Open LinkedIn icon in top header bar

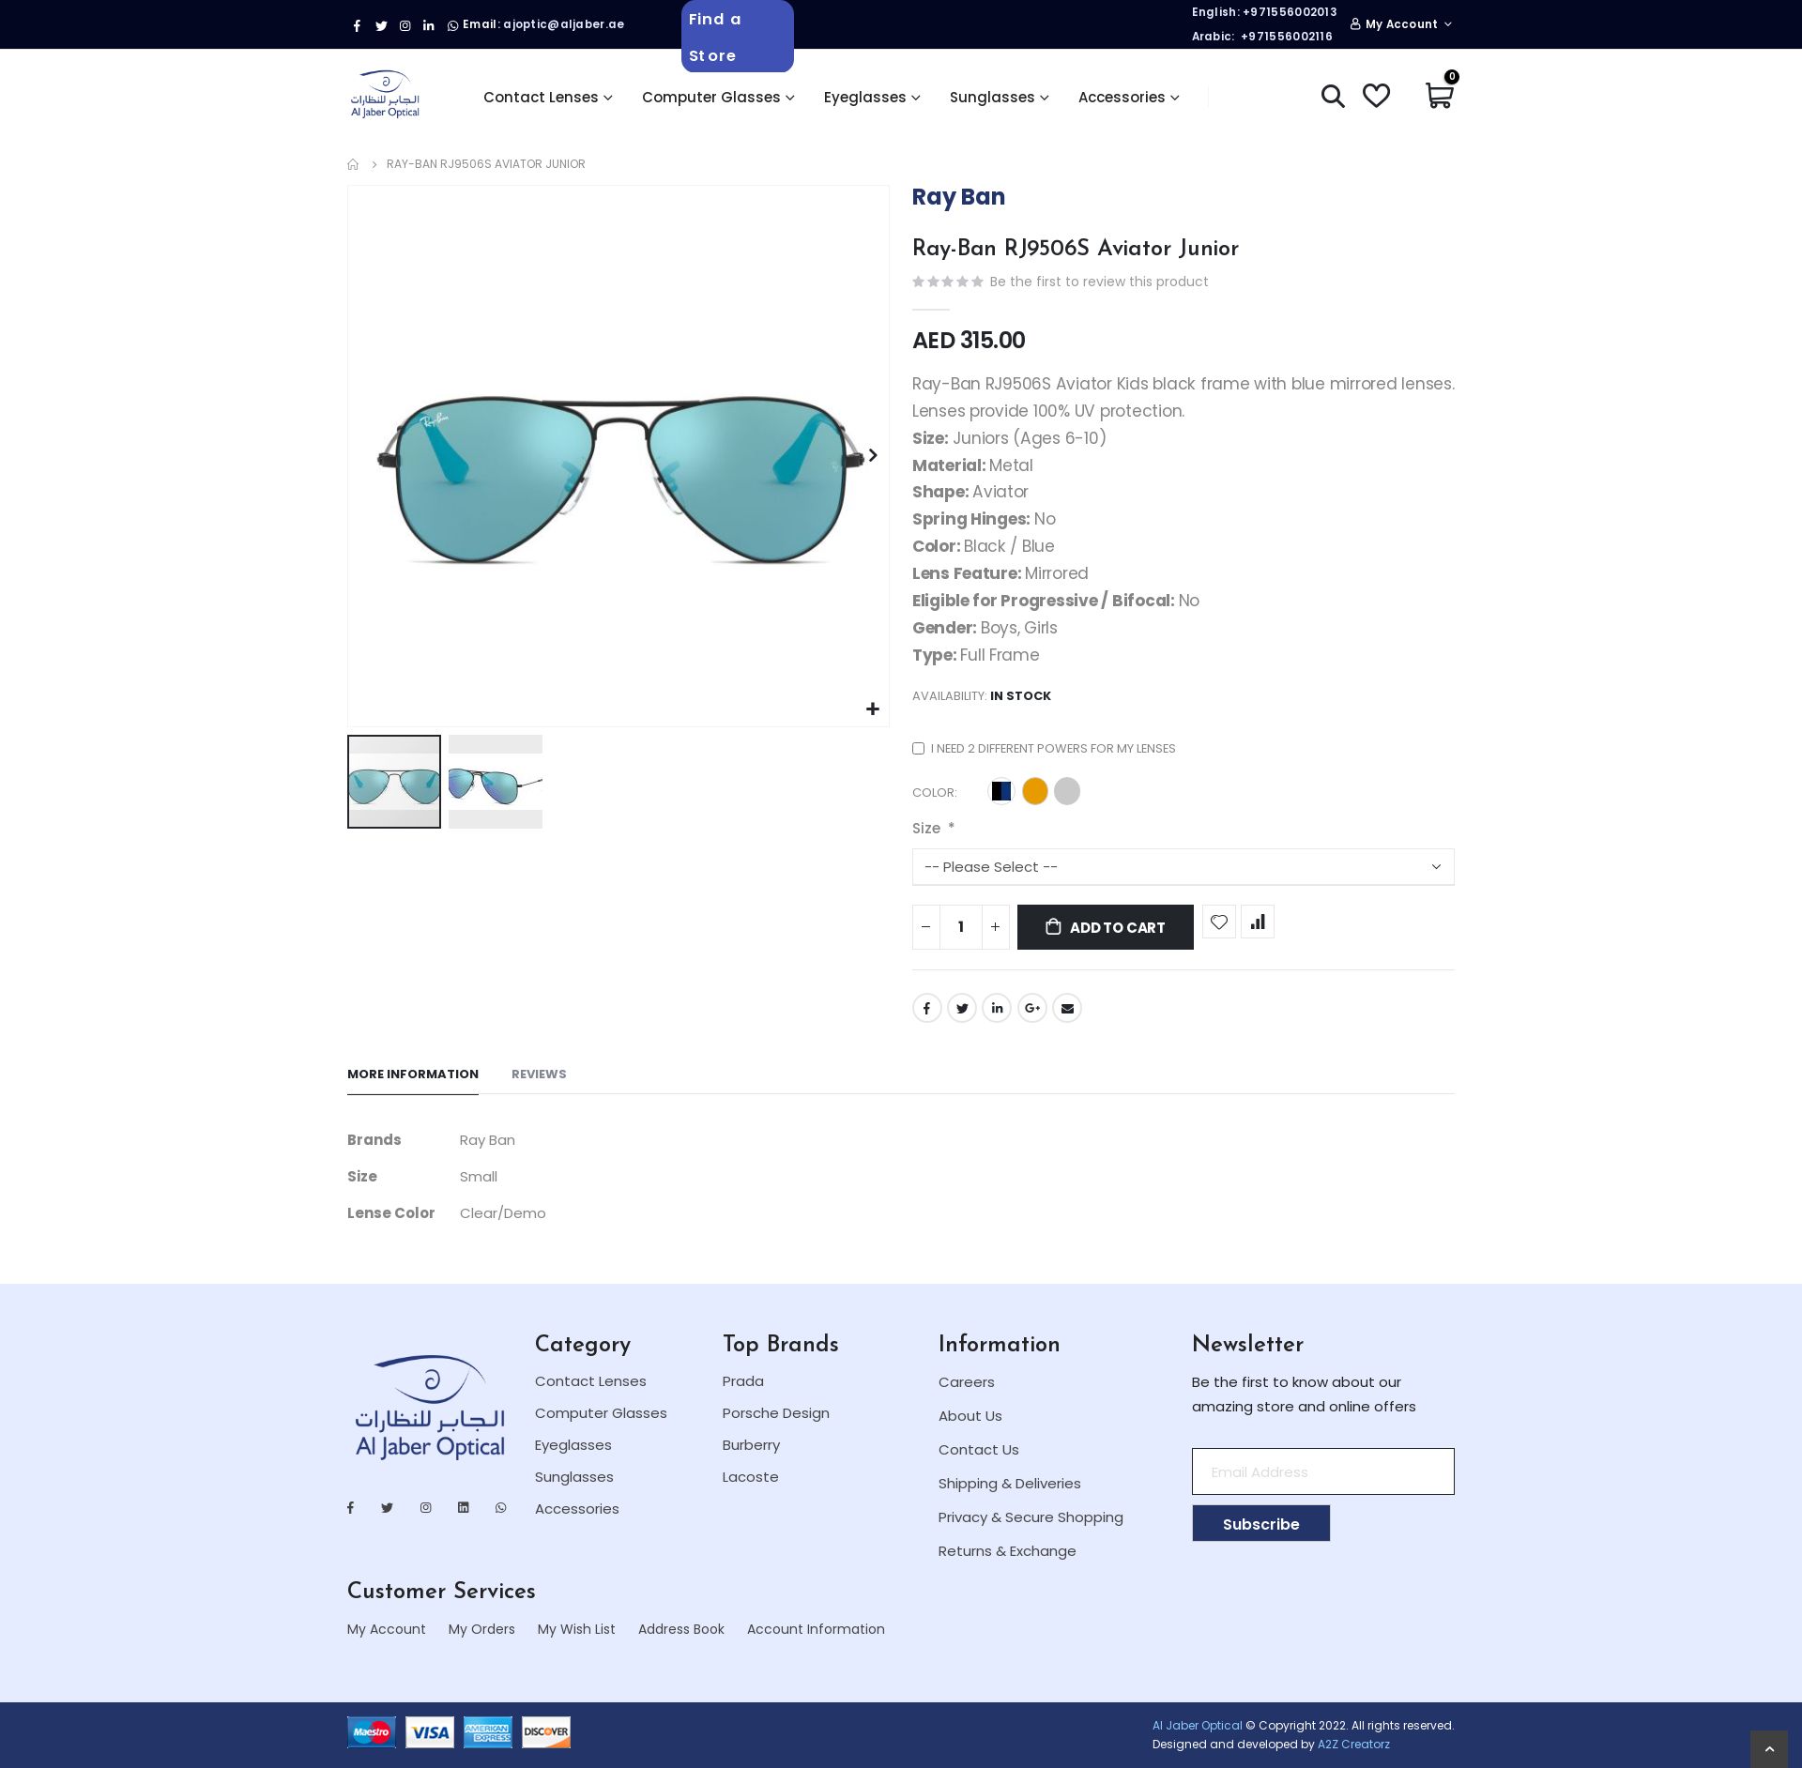pos(428,25)
